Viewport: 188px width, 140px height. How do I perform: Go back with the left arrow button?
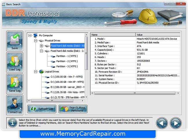coord(162,123)
